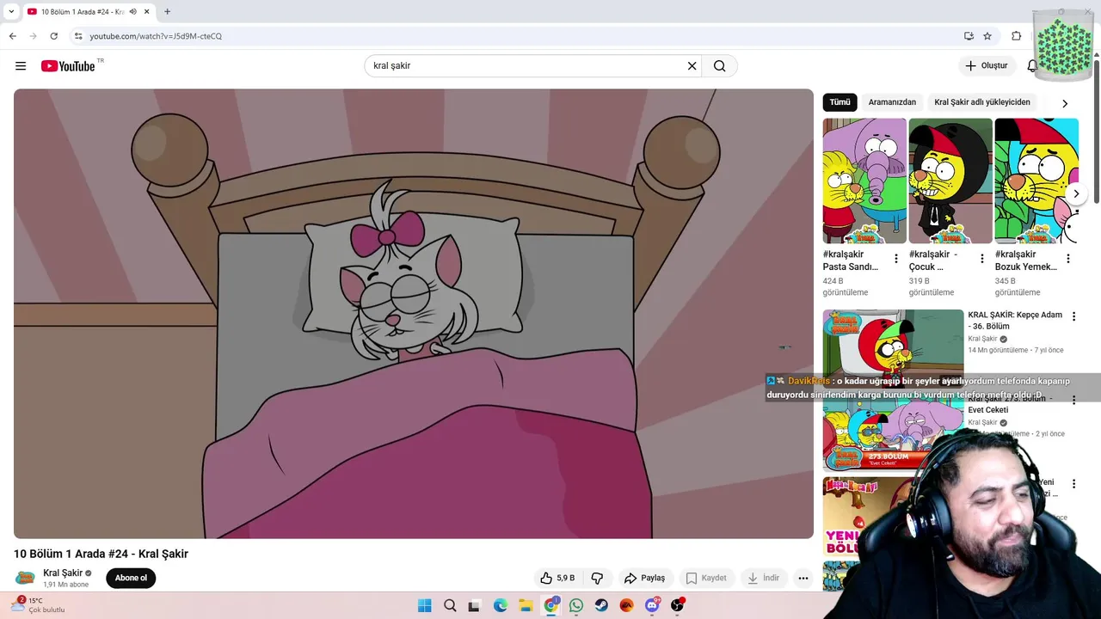Download the video with İndir

click(x=763, y=578)
